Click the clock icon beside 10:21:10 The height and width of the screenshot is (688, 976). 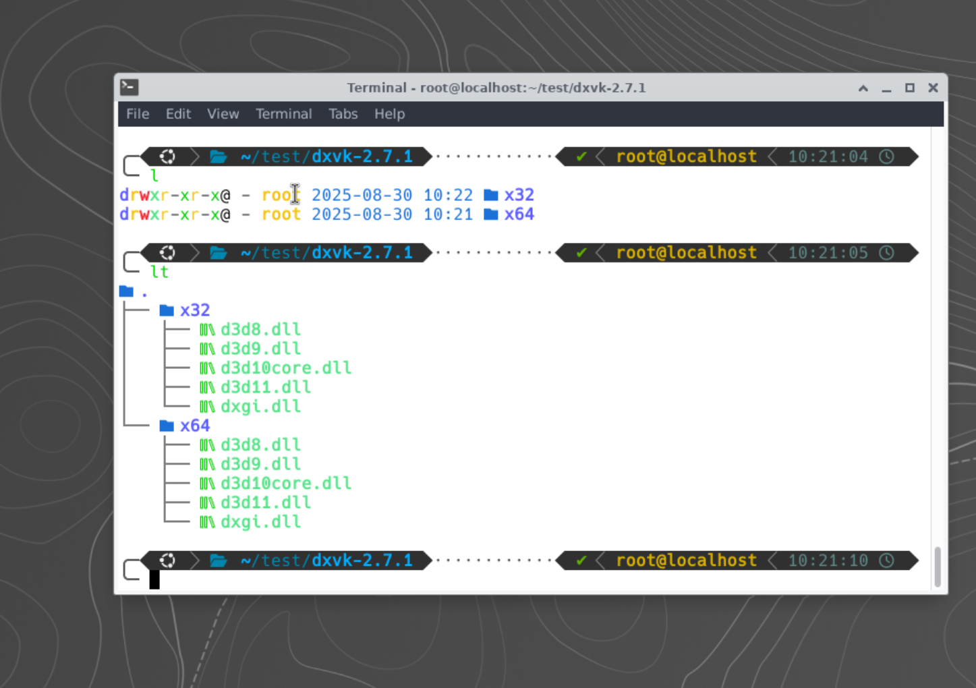[886, 561]
